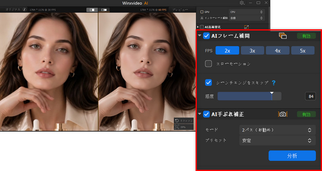Click the '60 FPS' output label
Image resolution: width=322 pixels, height=171 pixels.
(163, 10)
